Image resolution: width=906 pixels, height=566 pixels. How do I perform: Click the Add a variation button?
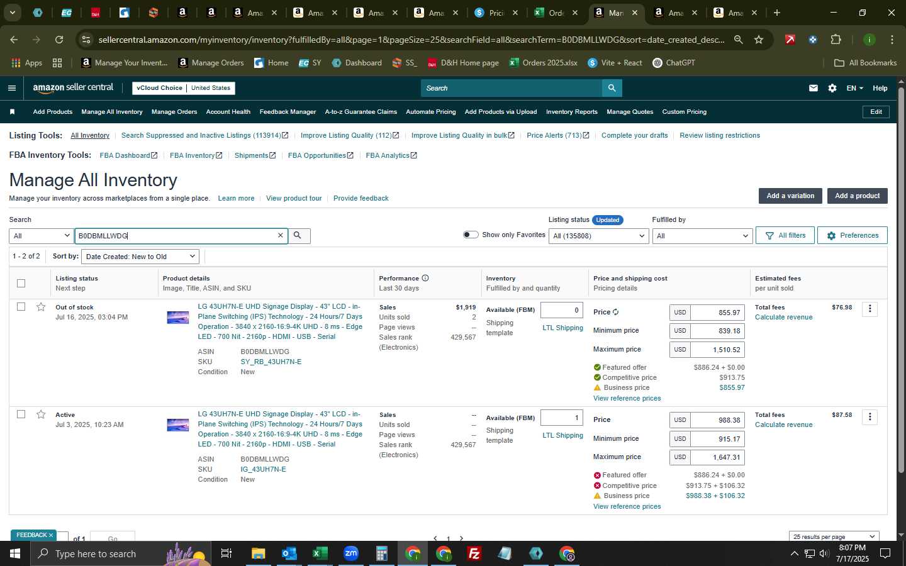point(790,196)
